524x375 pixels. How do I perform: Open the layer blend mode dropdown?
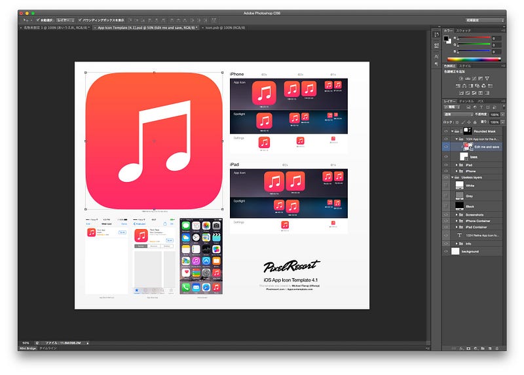tap(458, 115)
